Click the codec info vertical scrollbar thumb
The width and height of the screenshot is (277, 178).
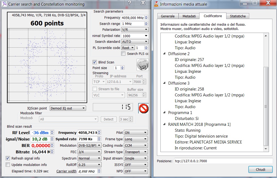click(x=266, y=106)
